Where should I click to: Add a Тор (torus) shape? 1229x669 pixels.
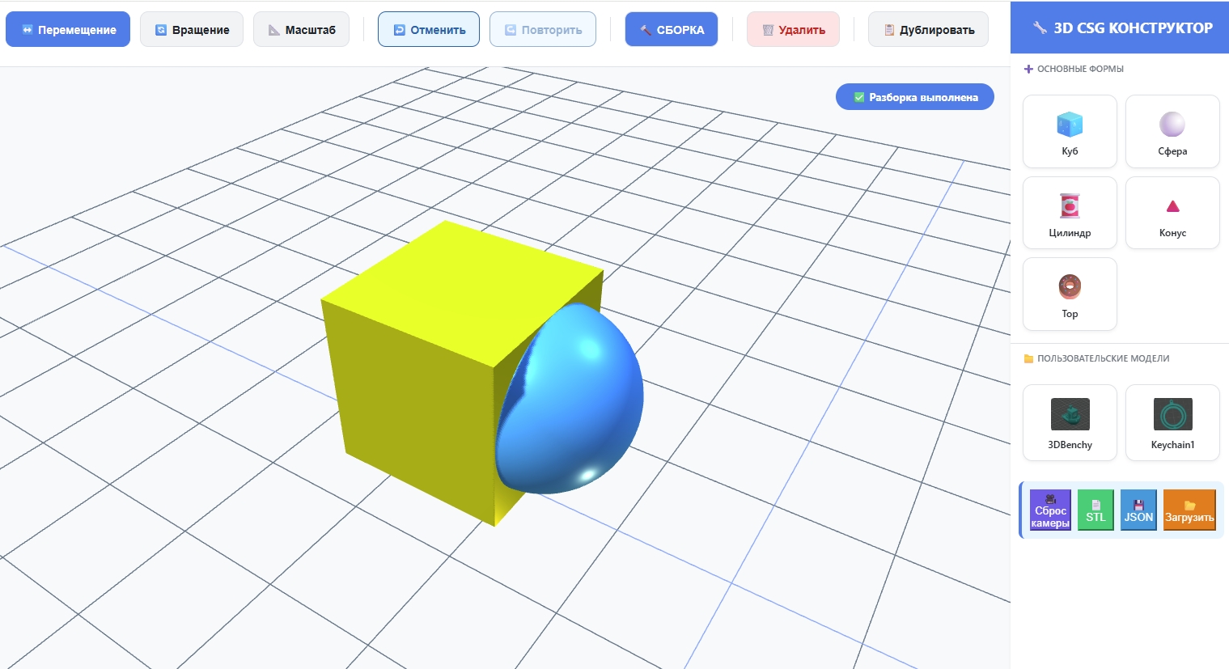click(x=1070, y=294)
